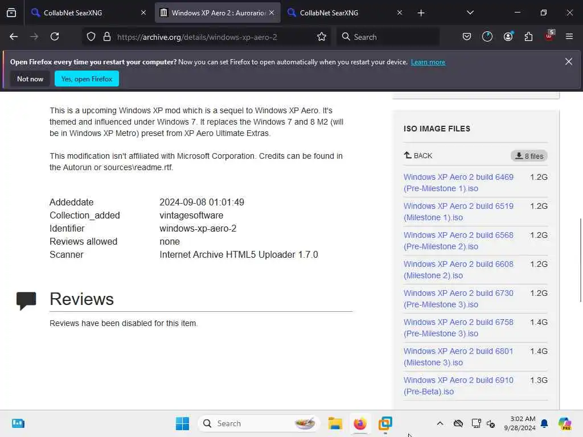
Task: Open File Explorer from the taskbar
Action: (335, 423)
